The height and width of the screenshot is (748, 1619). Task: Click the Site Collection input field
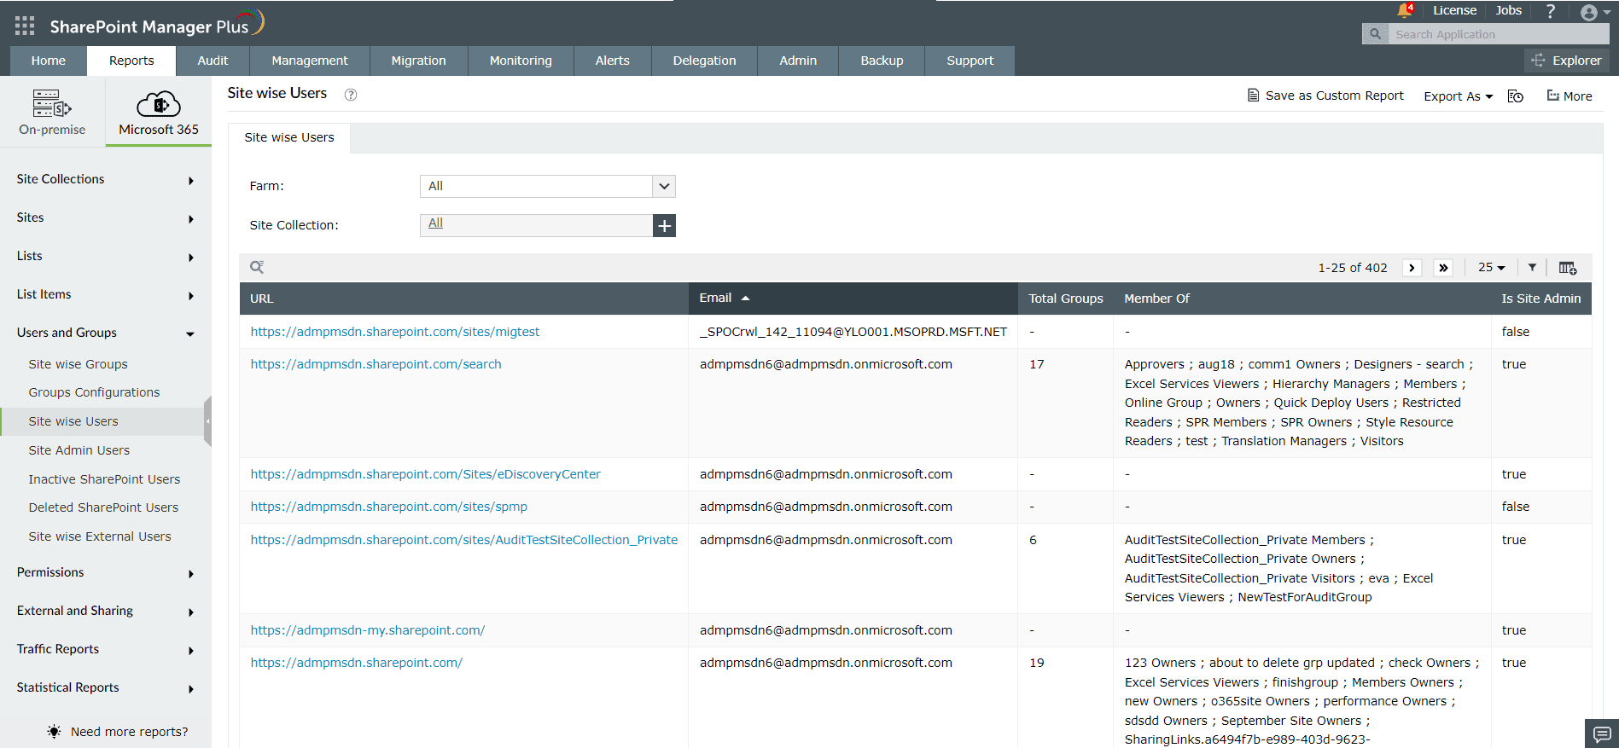[x=536, y=225]
